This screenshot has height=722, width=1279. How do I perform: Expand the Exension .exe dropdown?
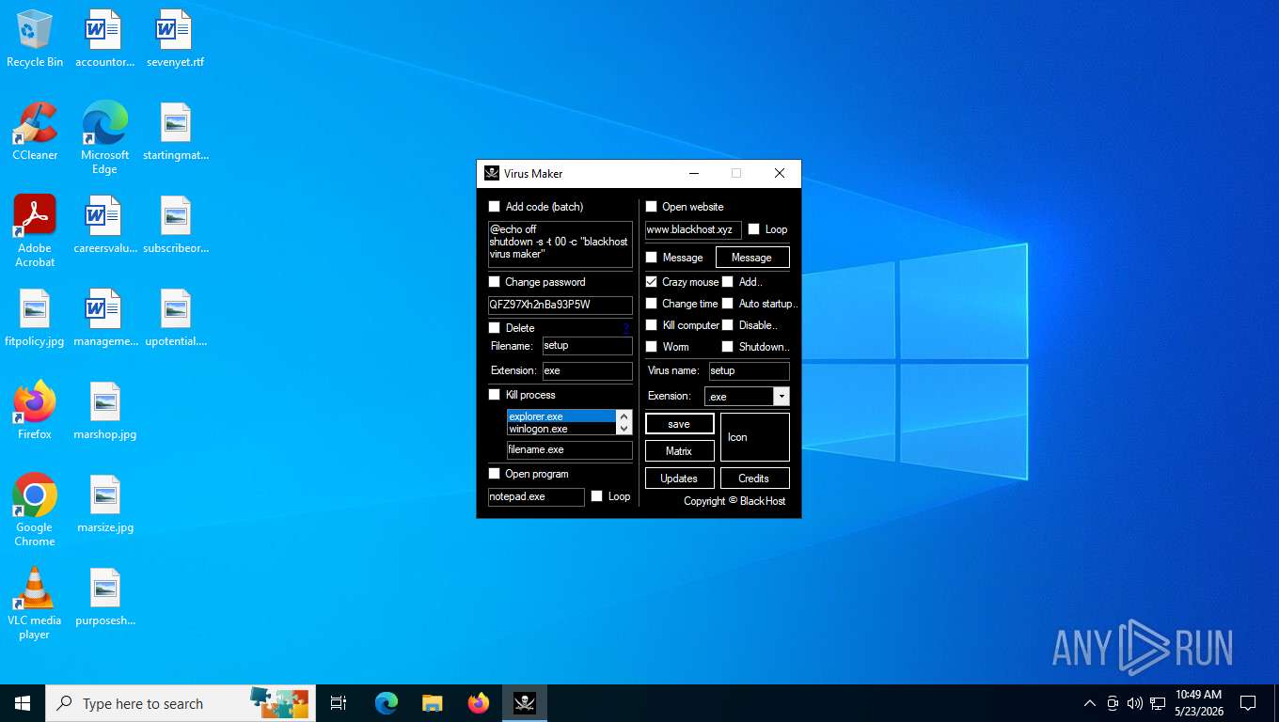tap(782, 397)
